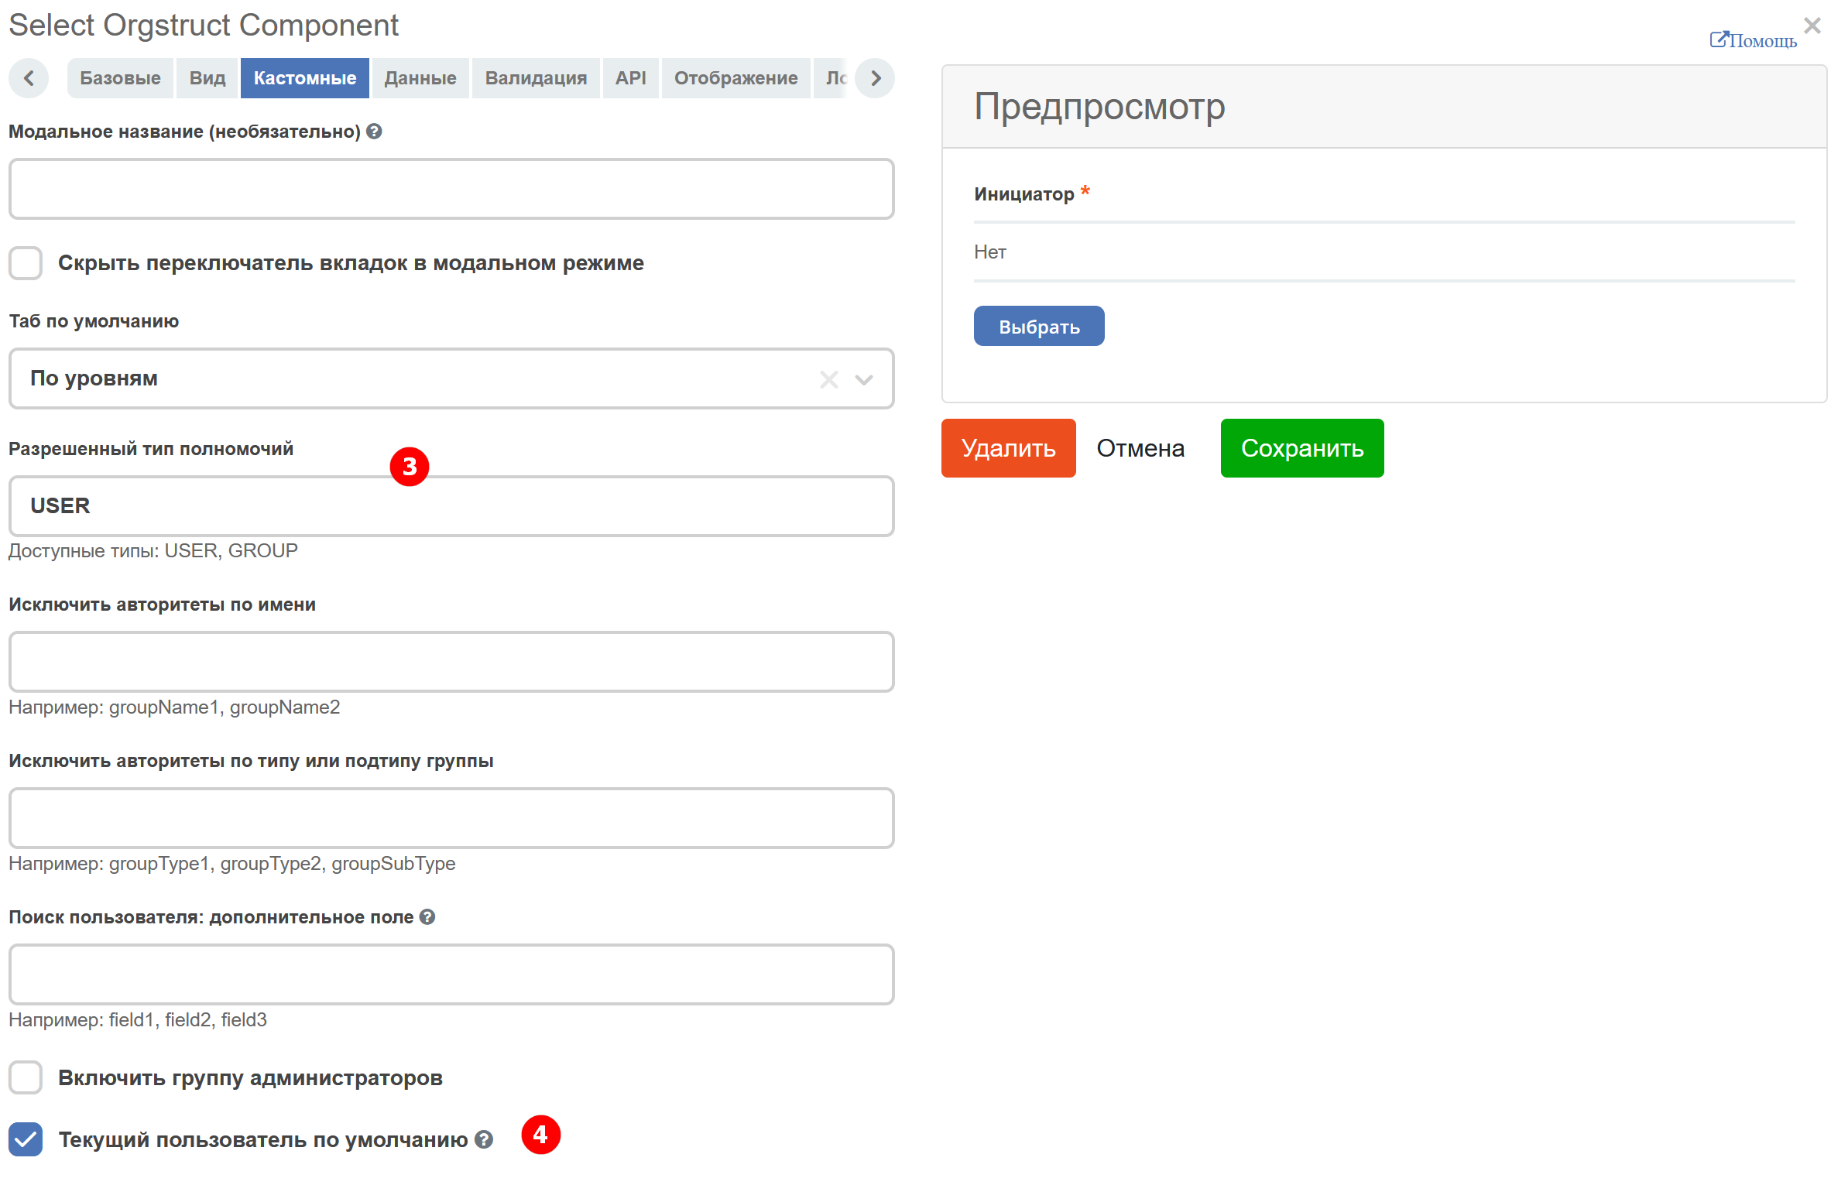
Task: Click the Предпросмотр panel heading
Action: pyautogui.click(x=1099, y=106)
